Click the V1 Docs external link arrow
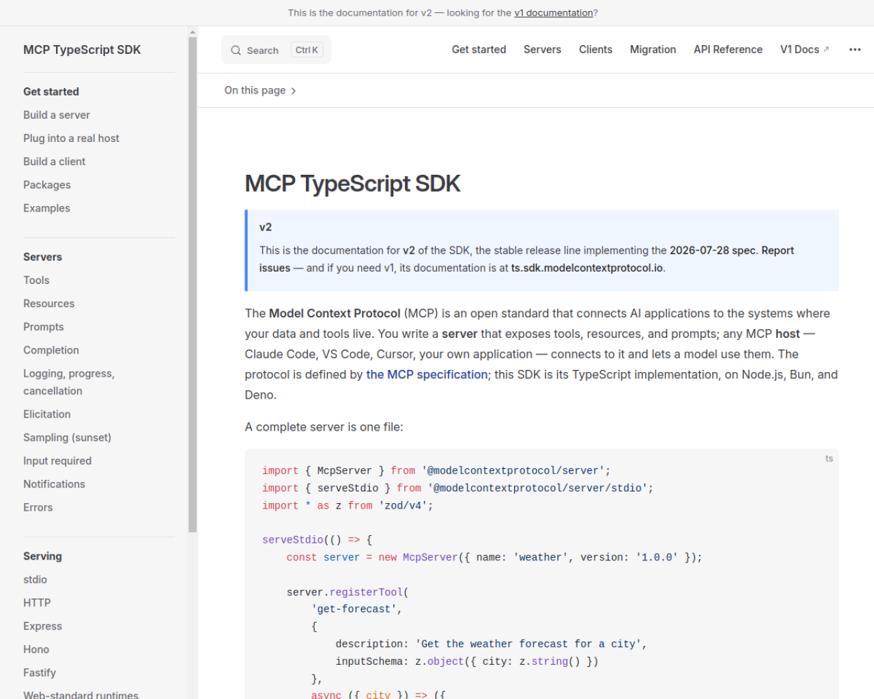Image resolution: width=874 pixels, height=699 pixels. [826, 49]
